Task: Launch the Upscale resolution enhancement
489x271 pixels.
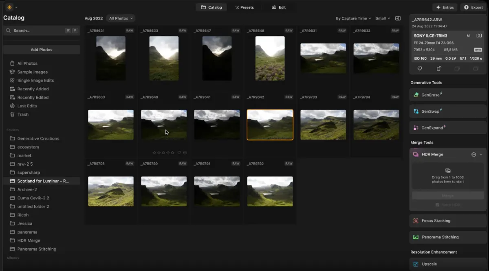Action: point(447,264)
